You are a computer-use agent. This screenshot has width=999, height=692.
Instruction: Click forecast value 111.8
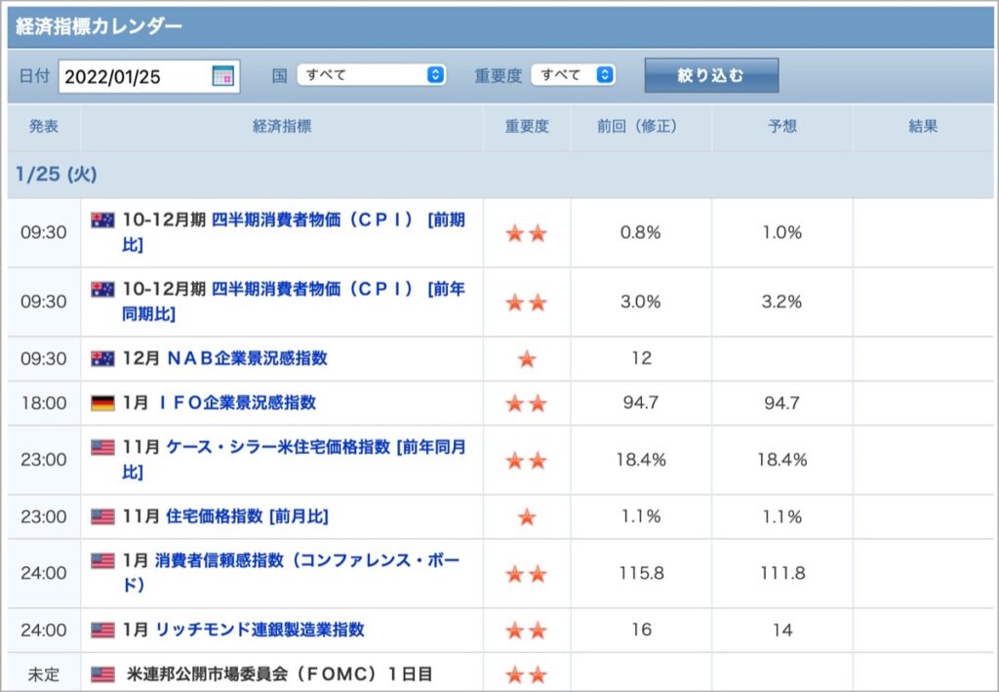(782, 573)
